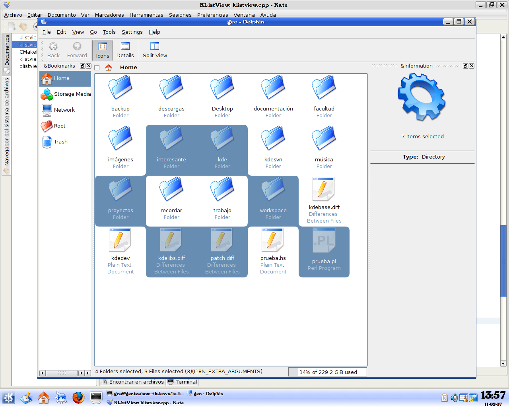Open Dolphin Go menu
Viewport: 509px width, 407px height.
93,32
